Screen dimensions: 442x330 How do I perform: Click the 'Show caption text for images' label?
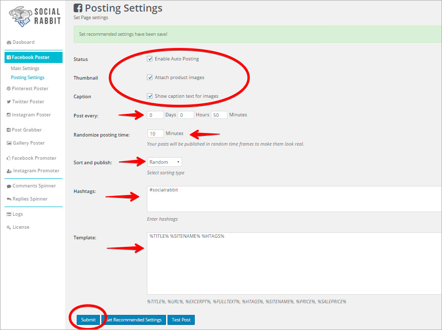(187, 96)
